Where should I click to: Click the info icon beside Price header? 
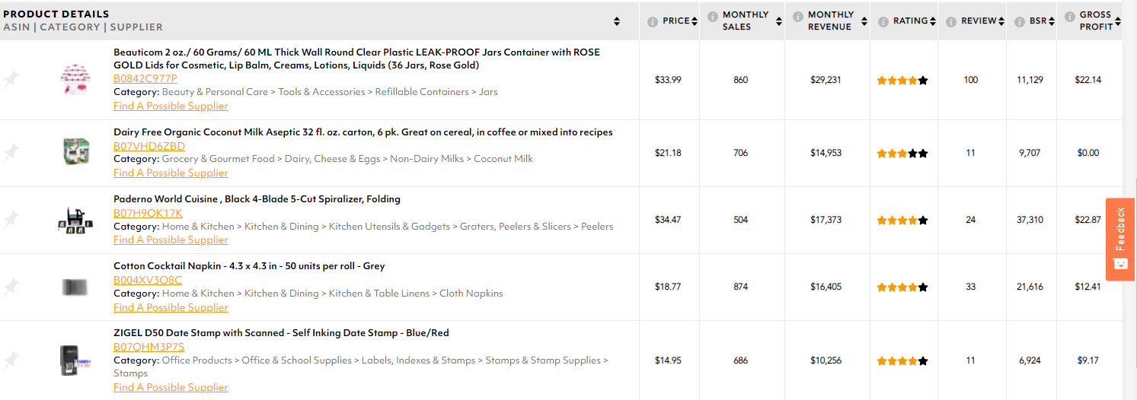tap(653, 21)
